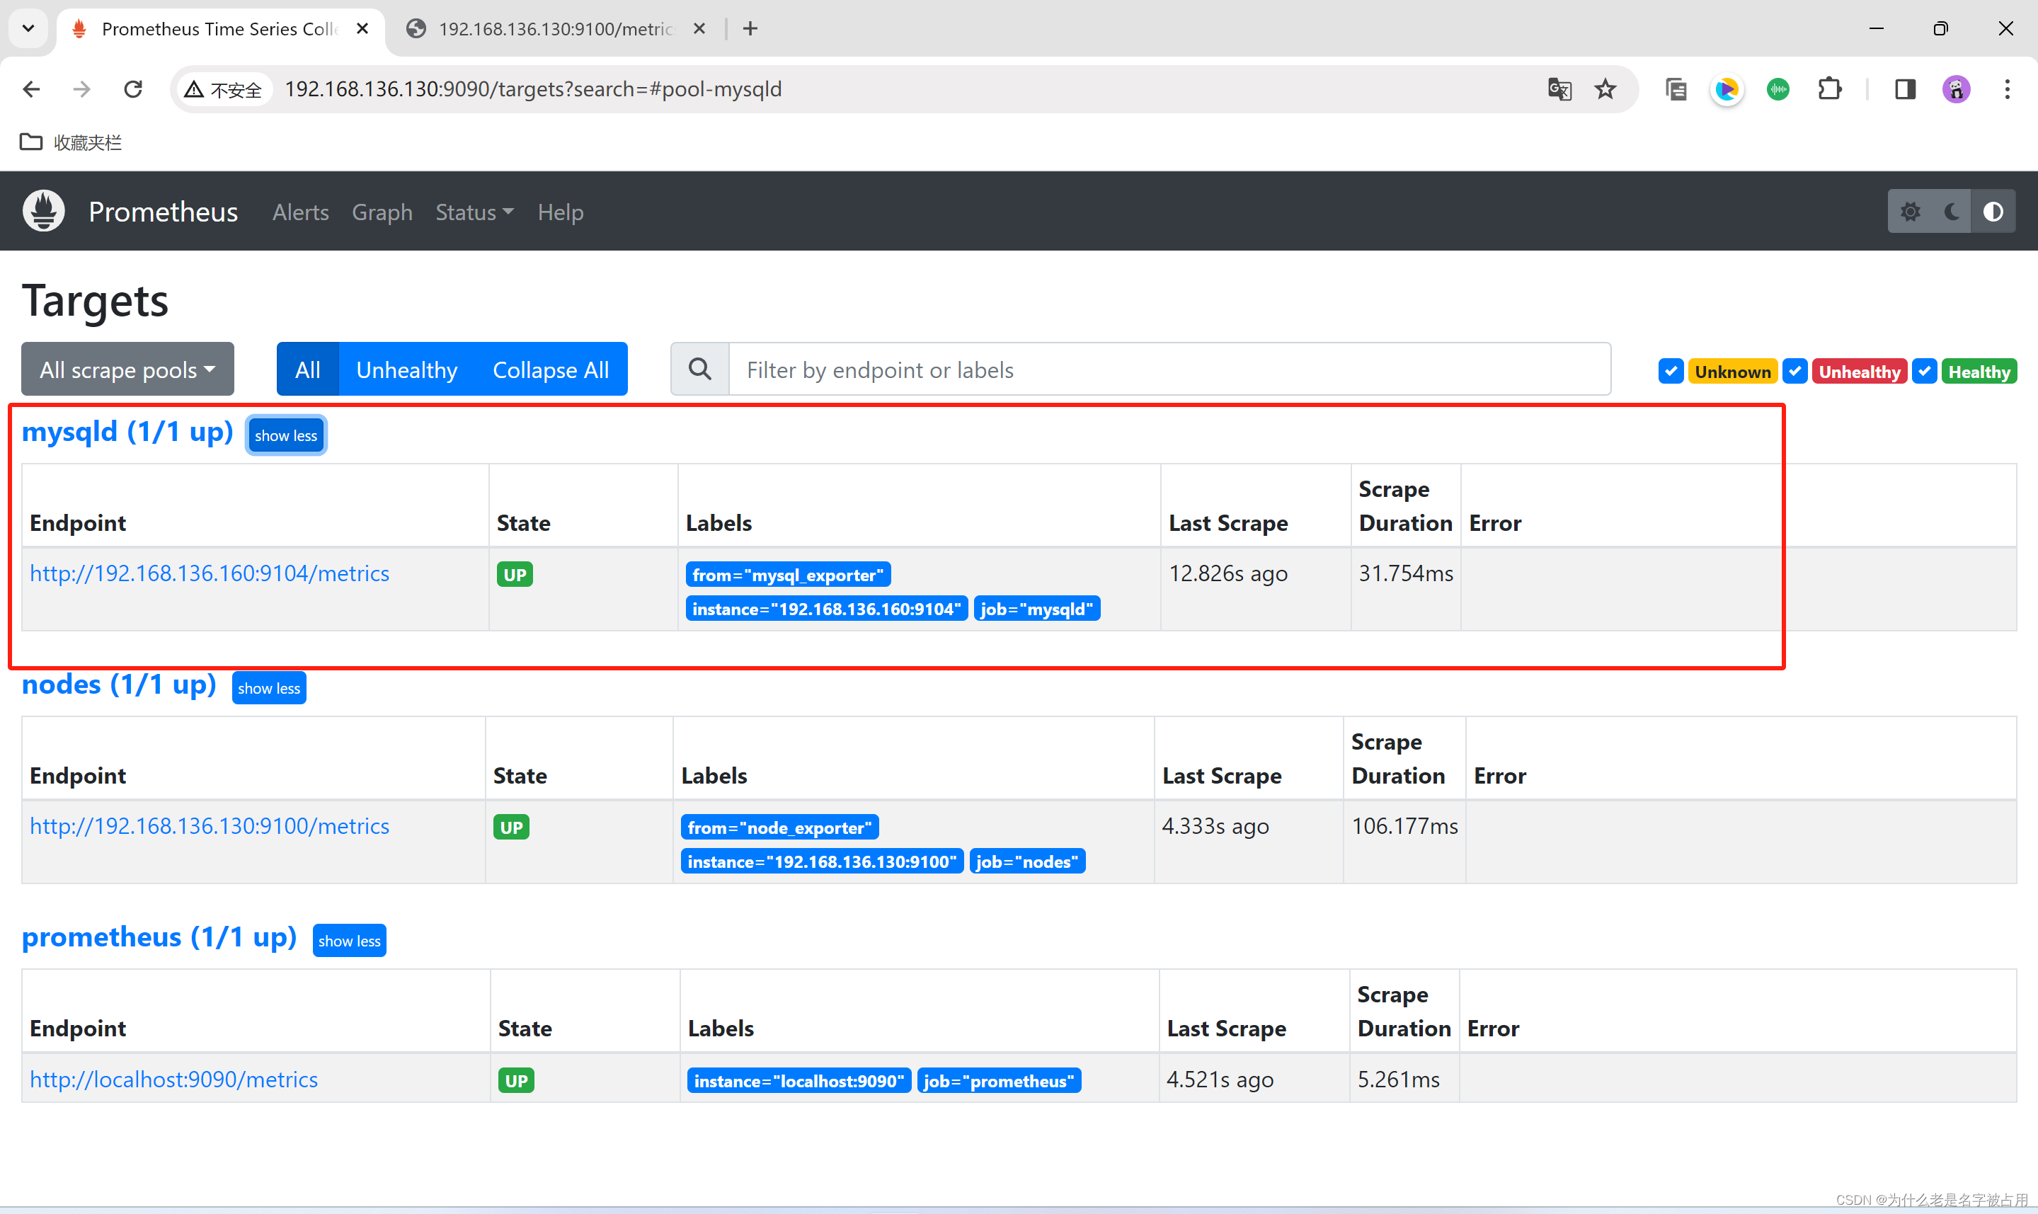Open the mysqld (1/1 up) pool link
Viewport: 2038px width, 1214px height.
tap(127, 431)
